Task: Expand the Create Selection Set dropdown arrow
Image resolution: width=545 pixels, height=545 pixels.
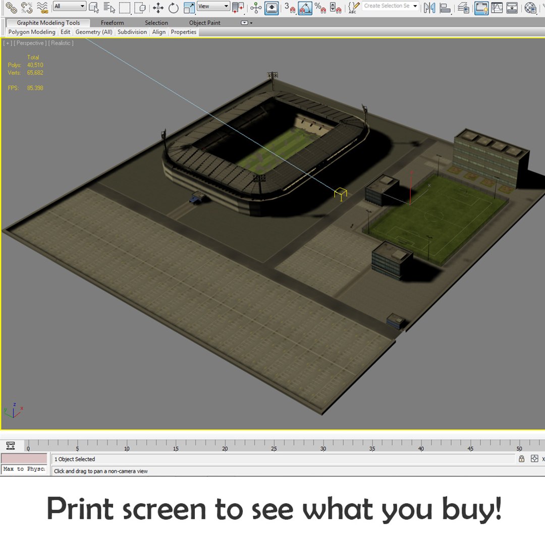Action: coord(415,6)
